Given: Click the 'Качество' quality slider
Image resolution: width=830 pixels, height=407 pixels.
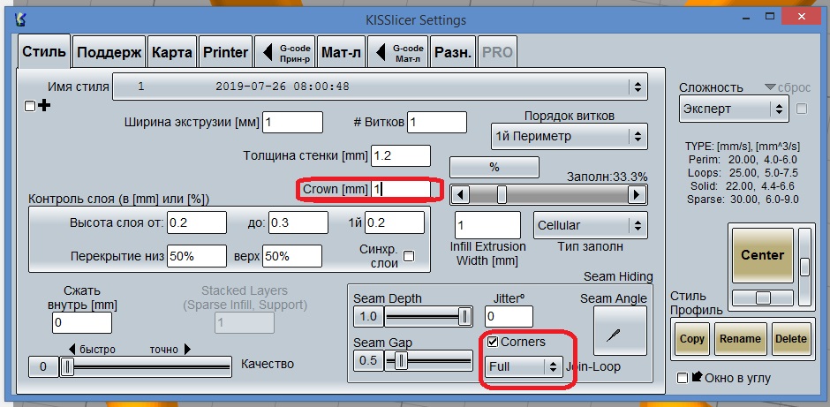Looking at the screenshot, I should (x=146, y=366).
